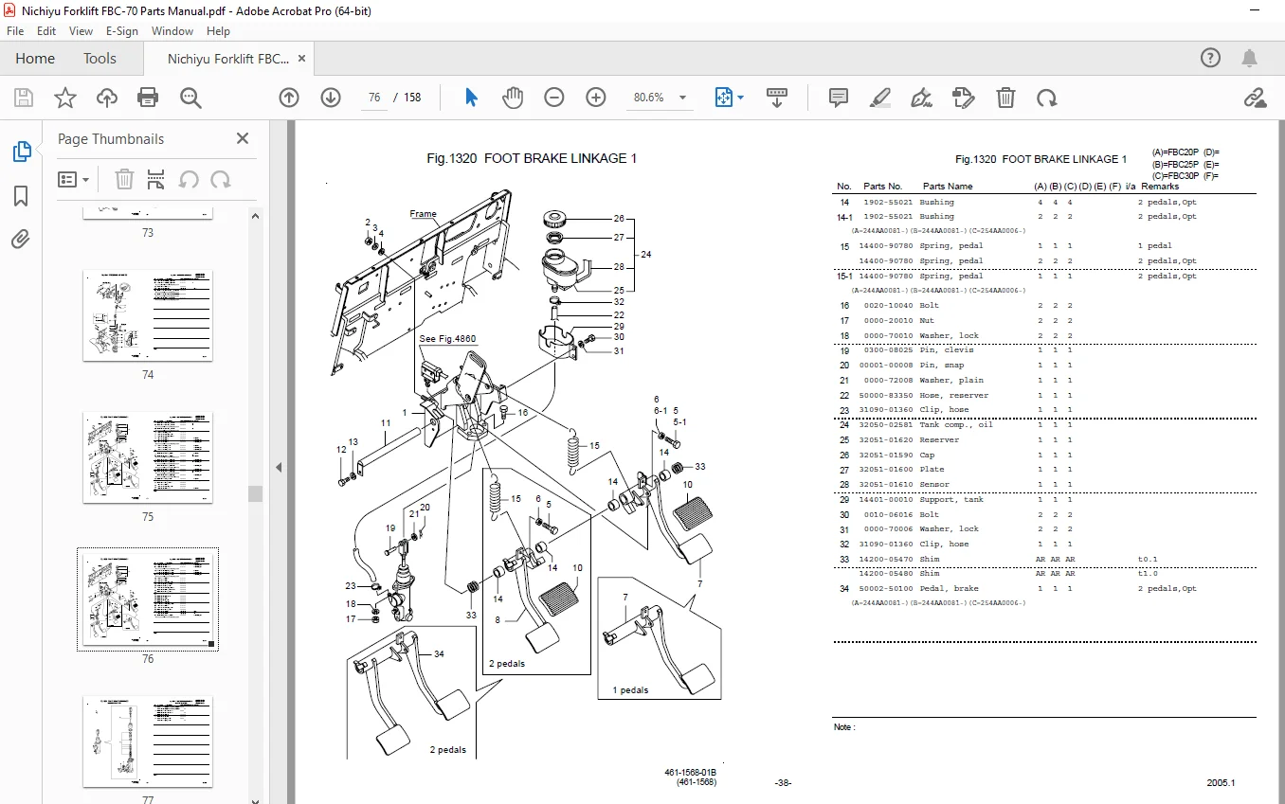
Task: Click the 'Pin, clevis' part name
Action: coord(947,350)
